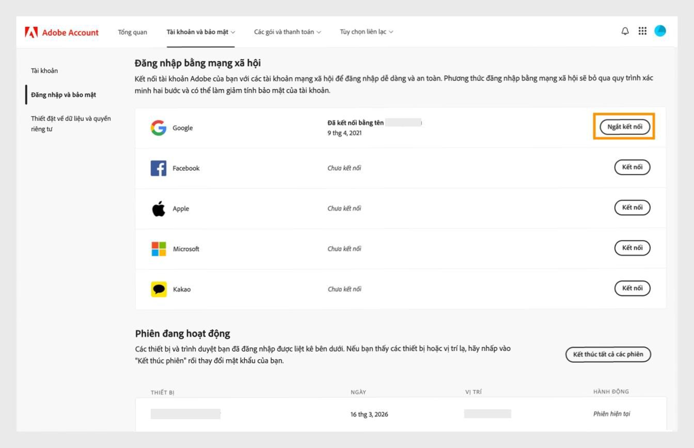This screenshot has width=694, height=448.
Task: Expand Các gói và thanh toán menu
Action: [288, 32]
